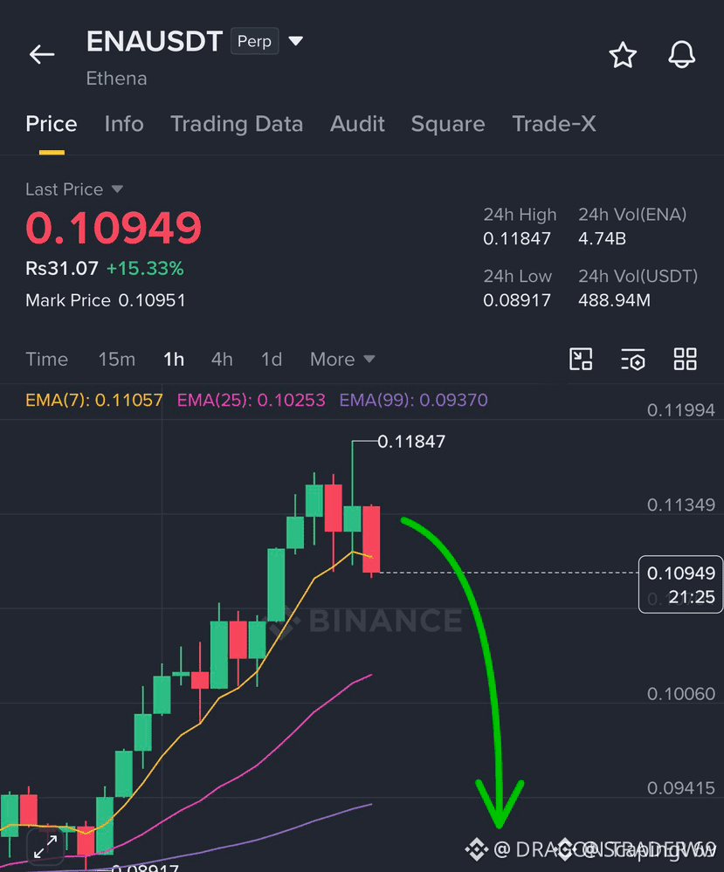Tap the EMA(7): 0.11057 indicator label
Screen dimensions: 724x872
coord(94,400)
